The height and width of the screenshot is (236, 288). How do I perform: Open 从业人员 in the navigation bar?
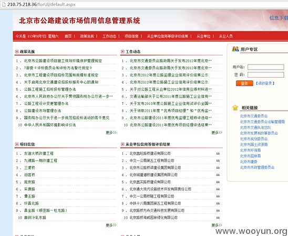[226, 36]
